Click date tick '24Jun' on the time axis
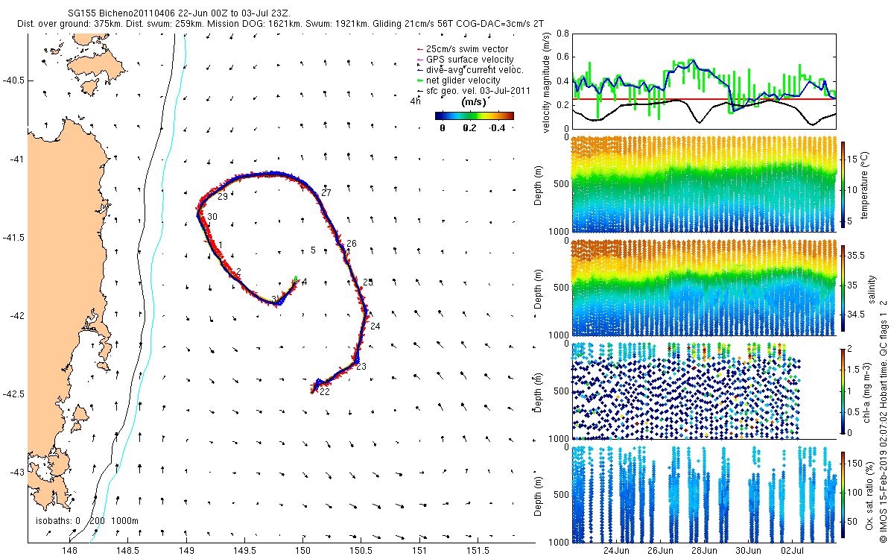 pos(617,551)
